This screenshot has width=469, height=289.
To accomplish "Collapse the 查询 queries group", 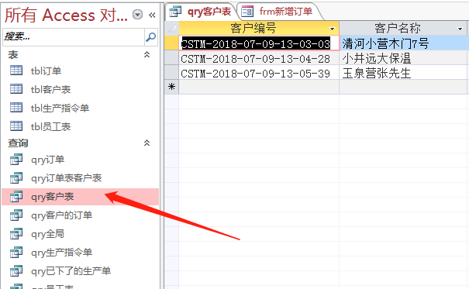I will (x=147, y=143).
